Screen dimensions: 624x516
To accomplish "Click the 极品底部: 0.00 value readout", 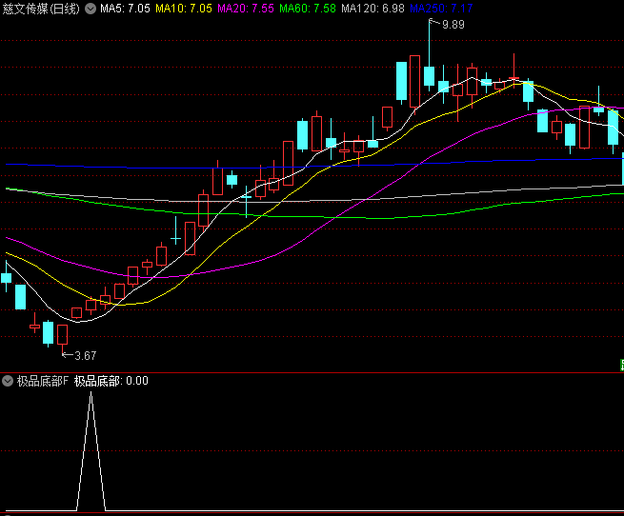I will 111,381.
